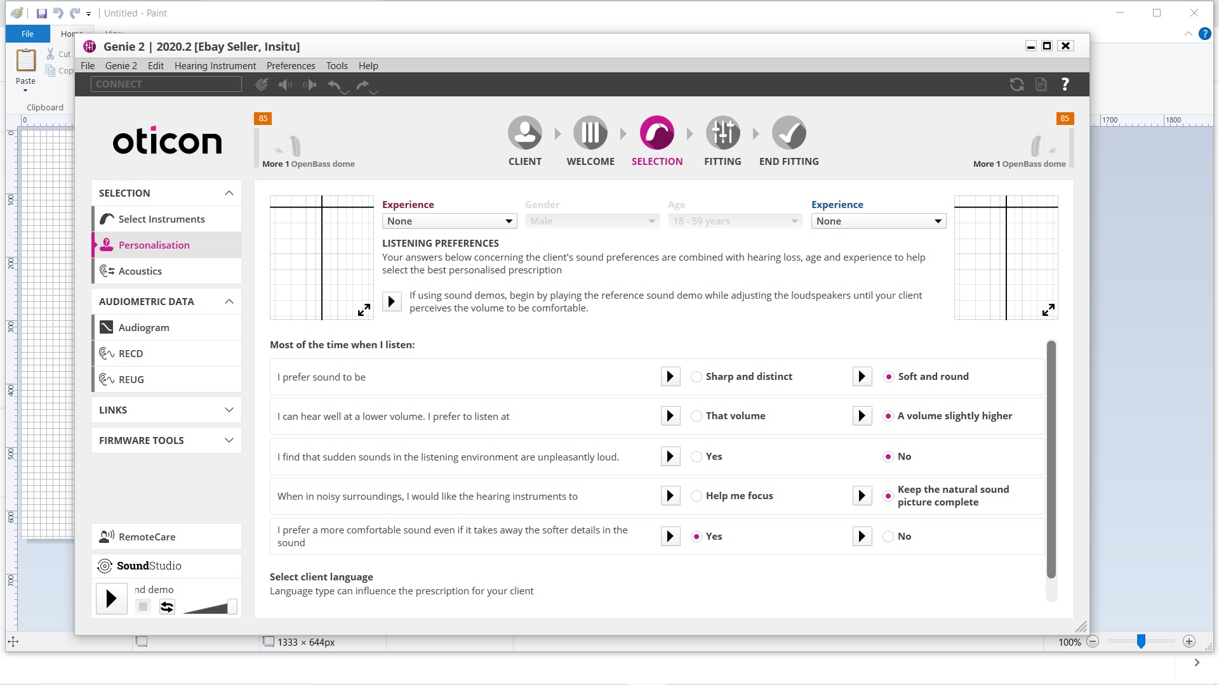Screen dimensions: 1219x685
Task: Select No for more comfortable sound
Action: 888,537
